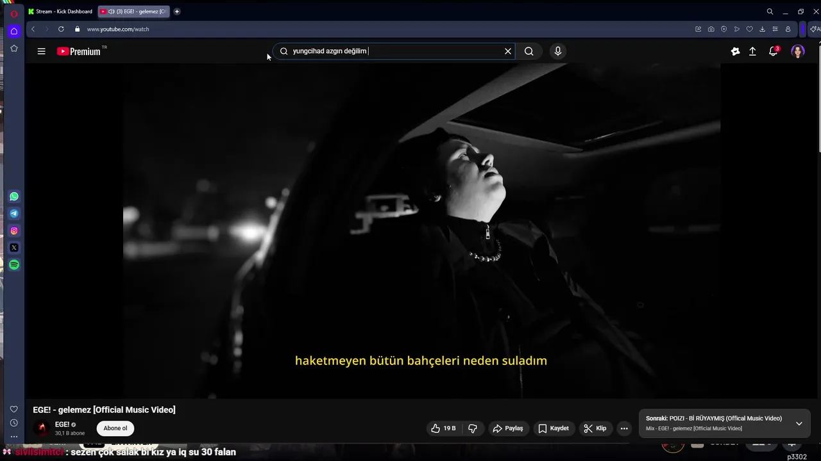This screenshot has width=821, height=461.
Task: Edit the YouTube search box text
Action: (x=394, y=51)
